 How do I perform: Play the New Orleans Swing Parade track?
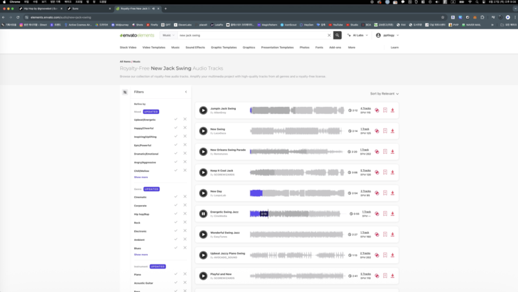point(203,152)
